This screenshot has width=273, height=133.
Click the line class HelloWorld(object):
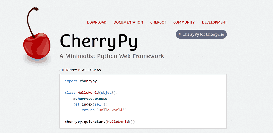coord(91,93)
